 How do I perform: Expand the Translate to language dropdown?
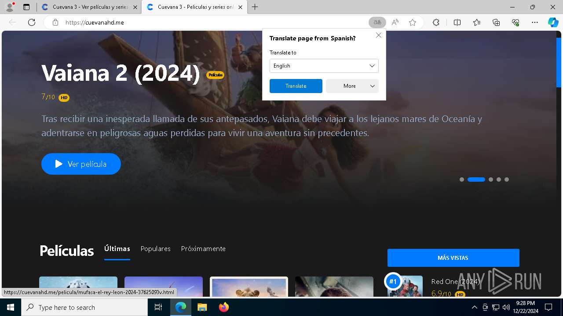[x=324, y=66]
